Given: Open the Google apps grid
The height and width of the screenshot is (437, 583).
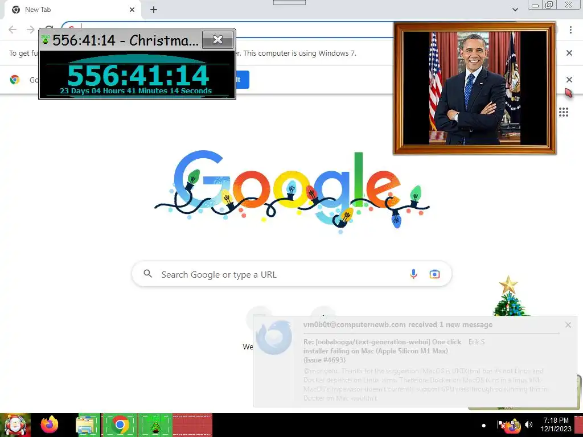Looking at the screenshot, I should [563, 112].
